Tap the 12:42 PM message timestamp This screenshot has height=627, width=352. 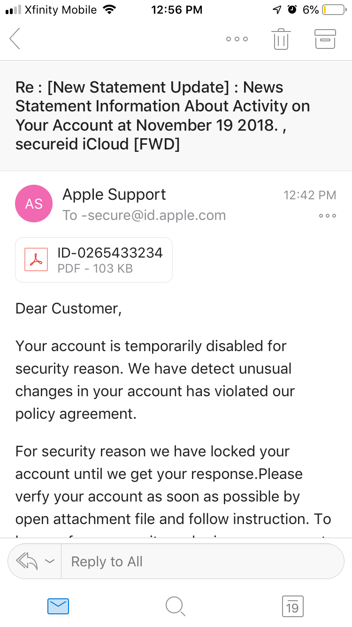[310, 195]
